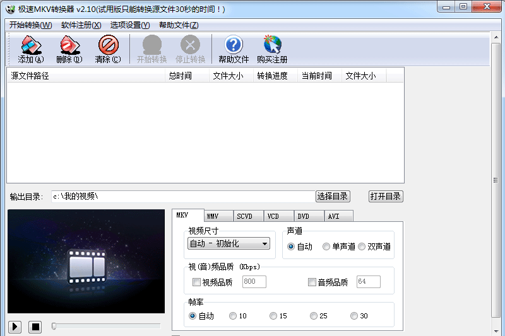The height and width of the screenshot is (336, 505).
Task: Click the 总时间 column header
Action: point(187,76)
